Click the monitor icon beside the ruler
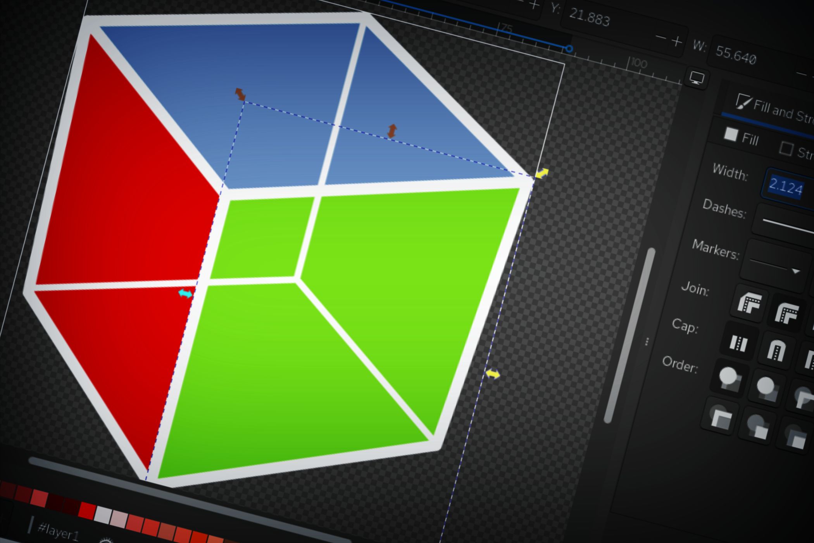 pyautogui.click(x=697, y=78)
